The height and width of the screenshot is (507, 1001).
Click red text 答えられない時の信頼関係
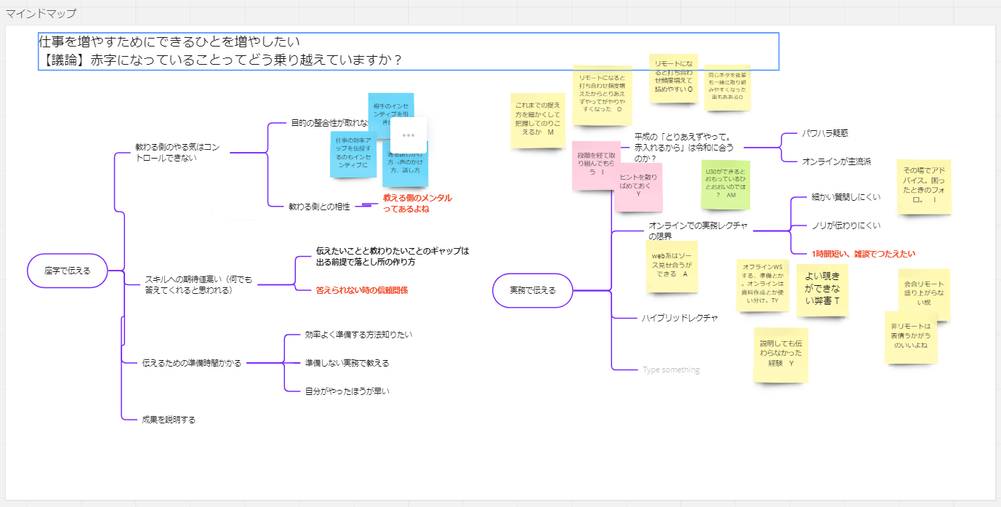[x=361, y=290]
